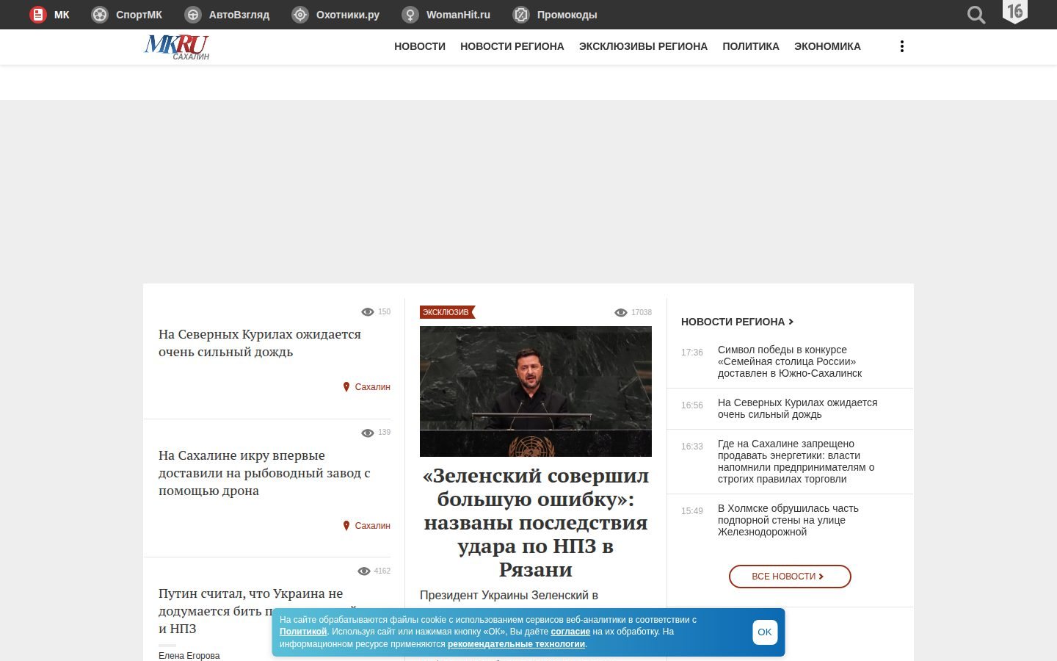
Task: Click the Промокоды text link
Action: (x=567, y=15)
